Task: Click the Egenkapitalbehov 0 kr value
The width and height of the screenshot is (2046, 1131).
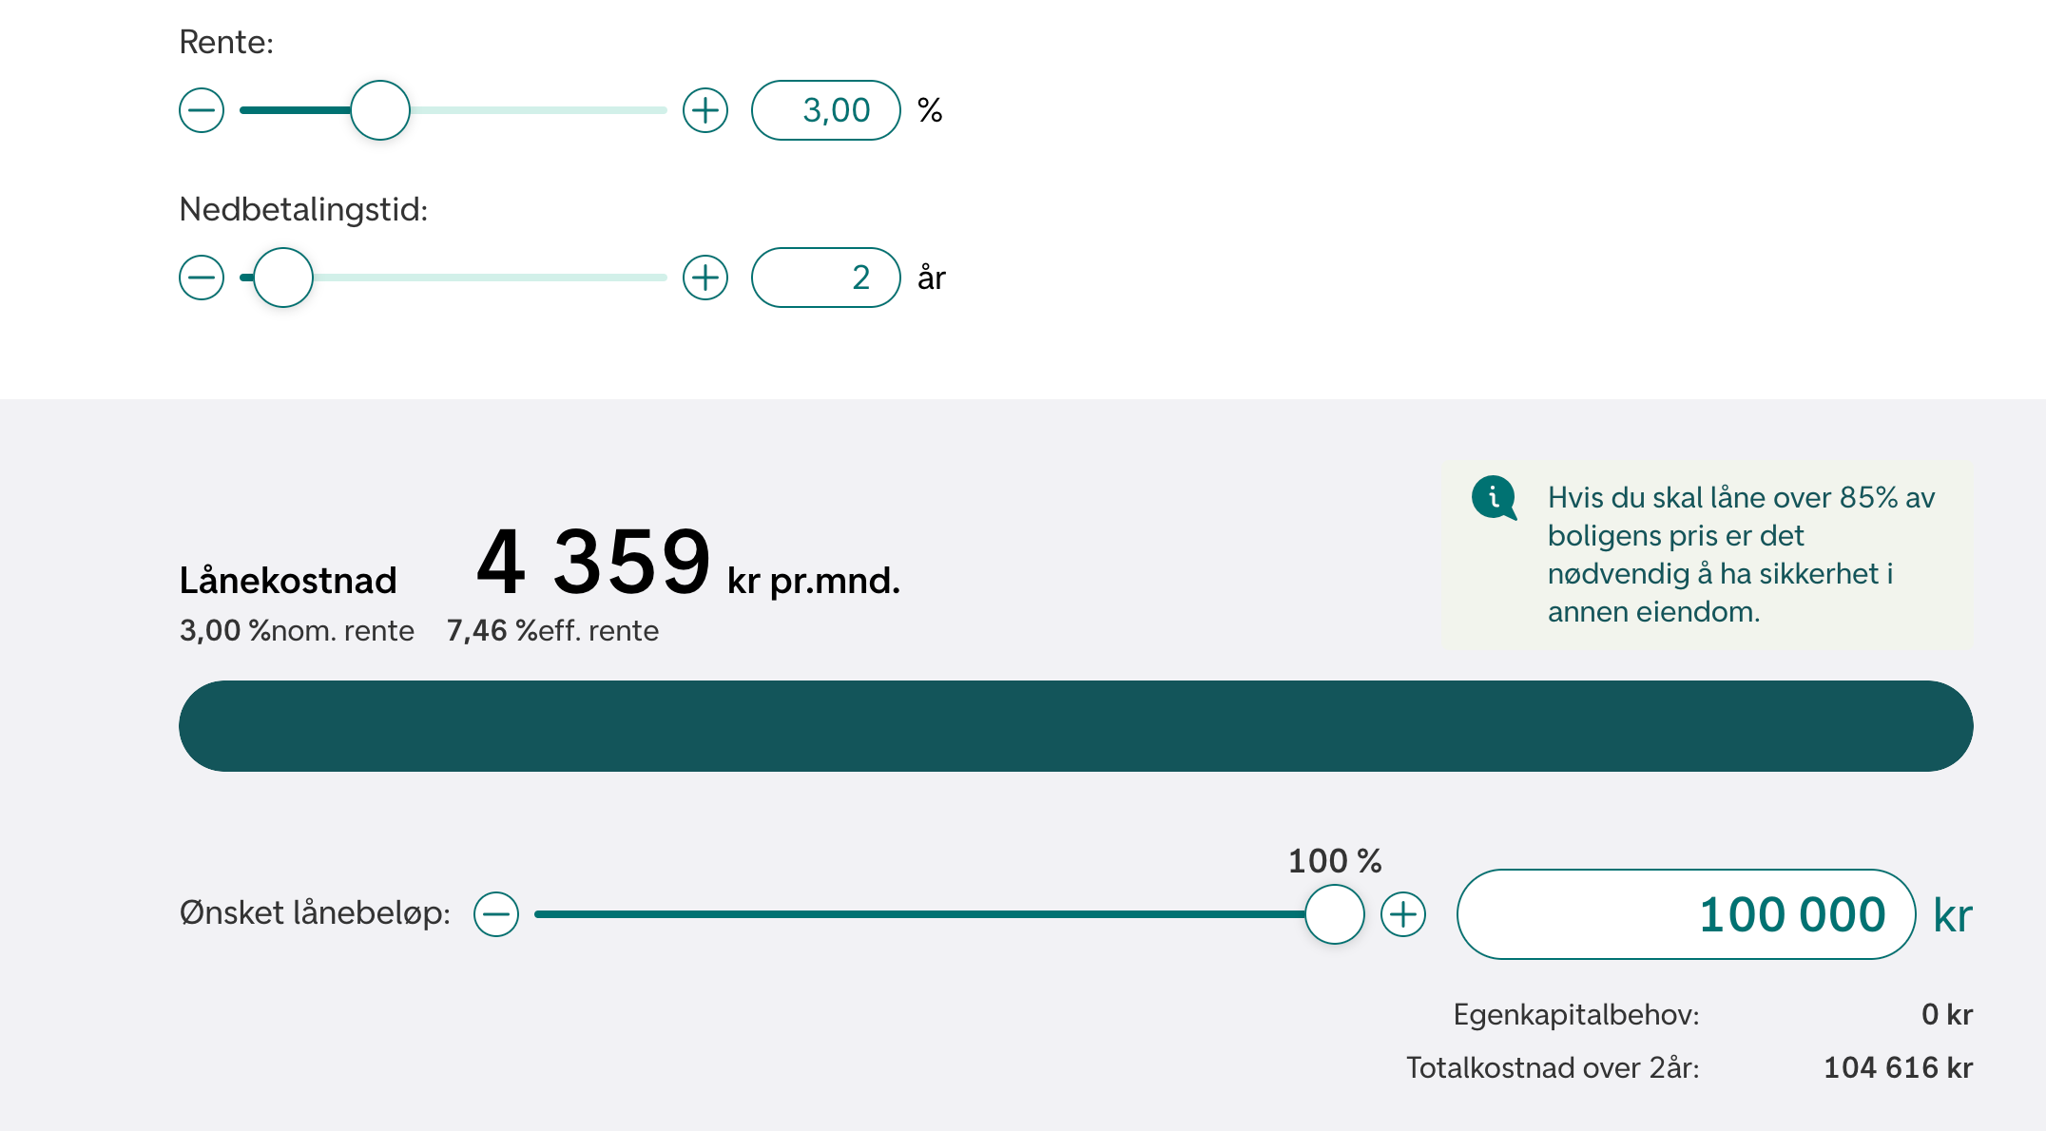Action: coord(1946,1014)
